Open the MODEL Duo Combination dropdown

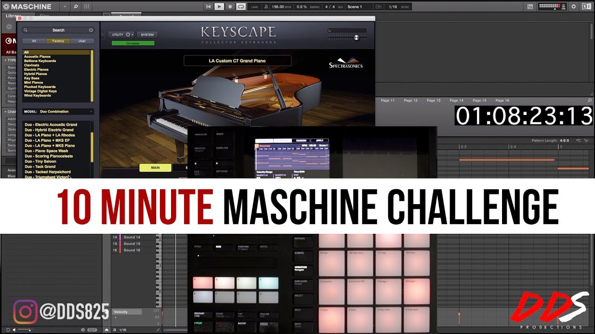(58, 111)
